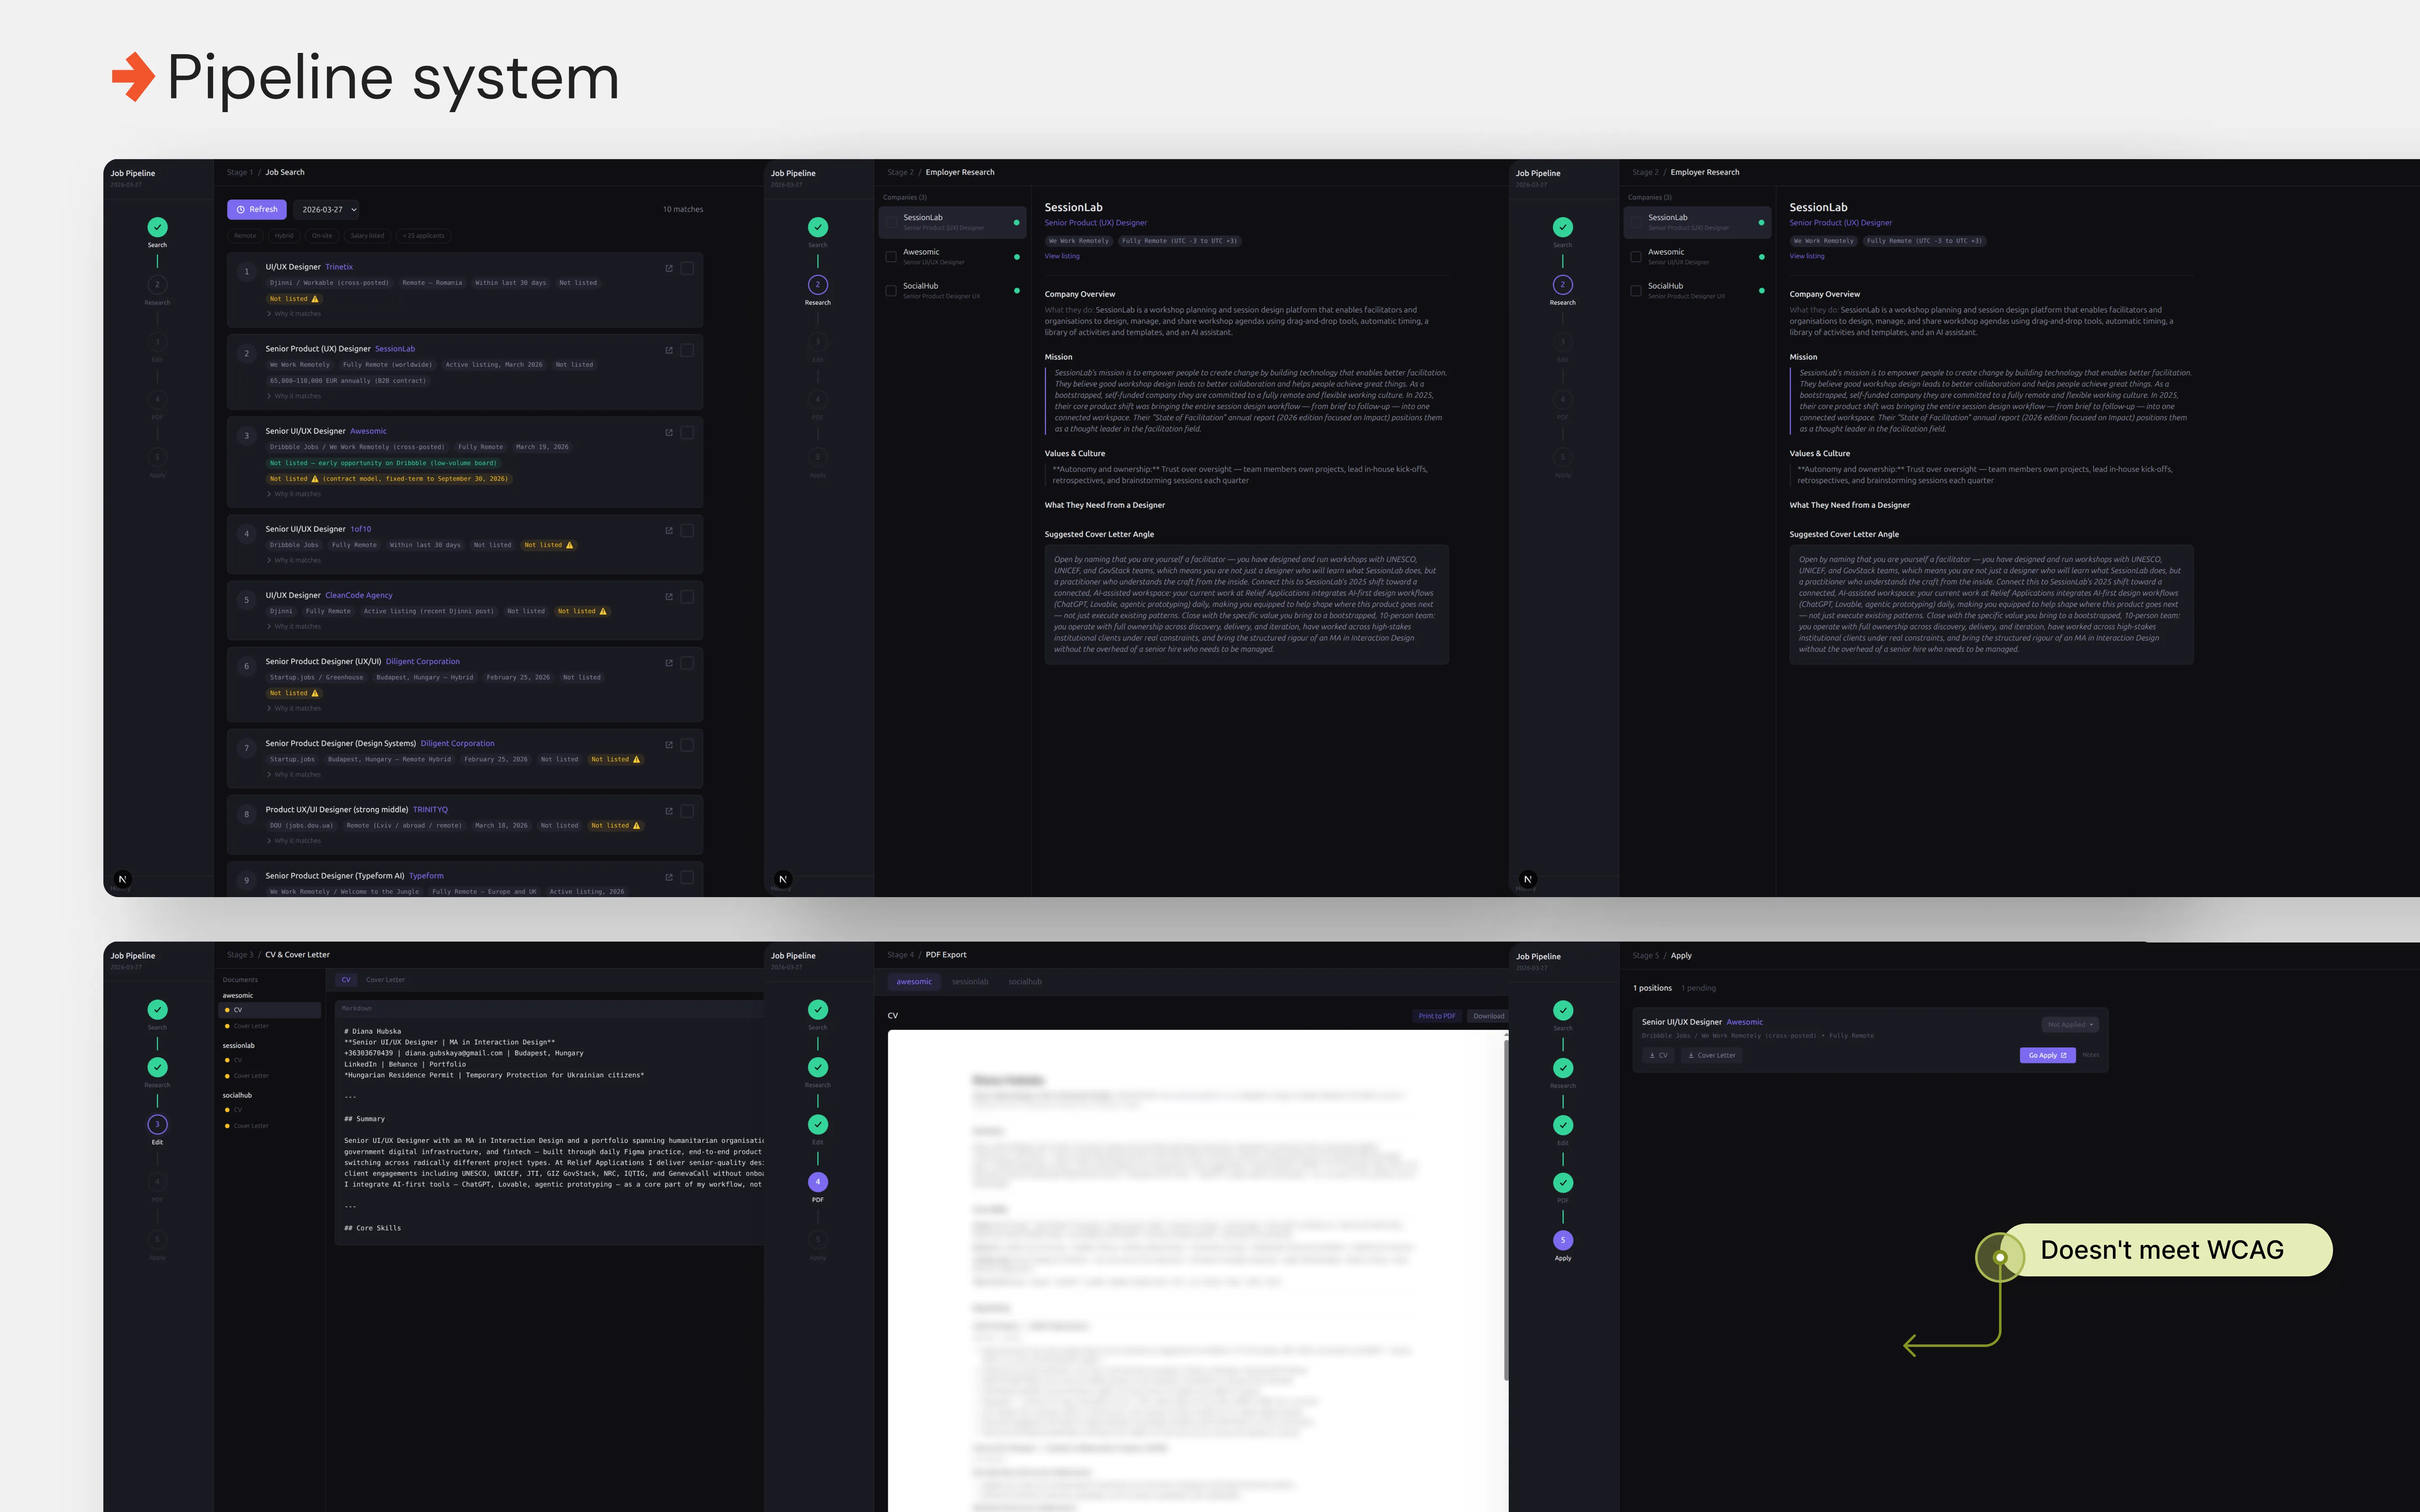Open external link icon on 1of10 job row

[x=669, y=530]
